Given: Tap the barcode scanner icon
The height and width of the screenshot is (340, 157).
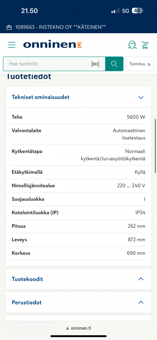Looking at the screenshot, I should (x=95, y=64).
